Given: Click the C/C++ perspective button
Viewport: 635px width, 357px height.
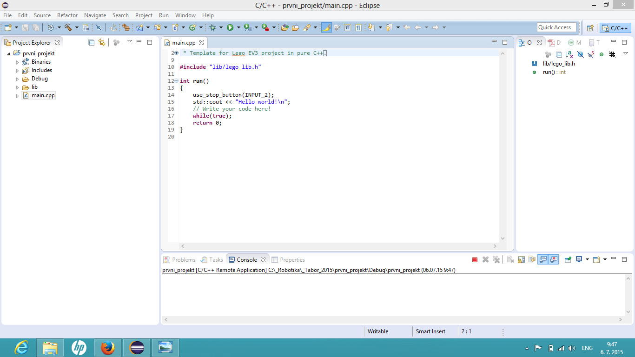Looking at the screenshot, I should [615, 28].
